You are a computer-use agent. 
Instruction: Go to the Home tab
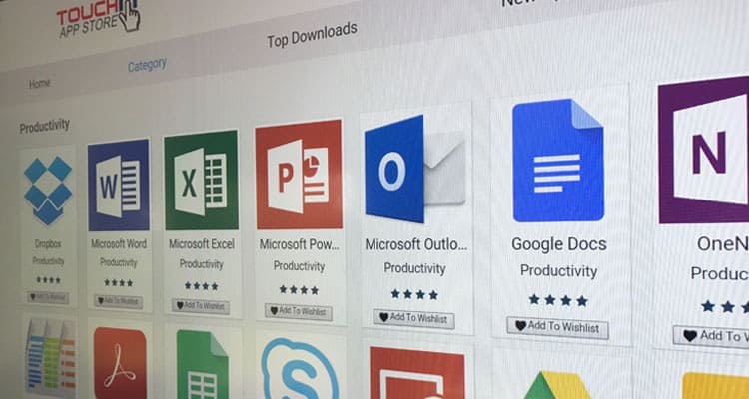point(39,84)
